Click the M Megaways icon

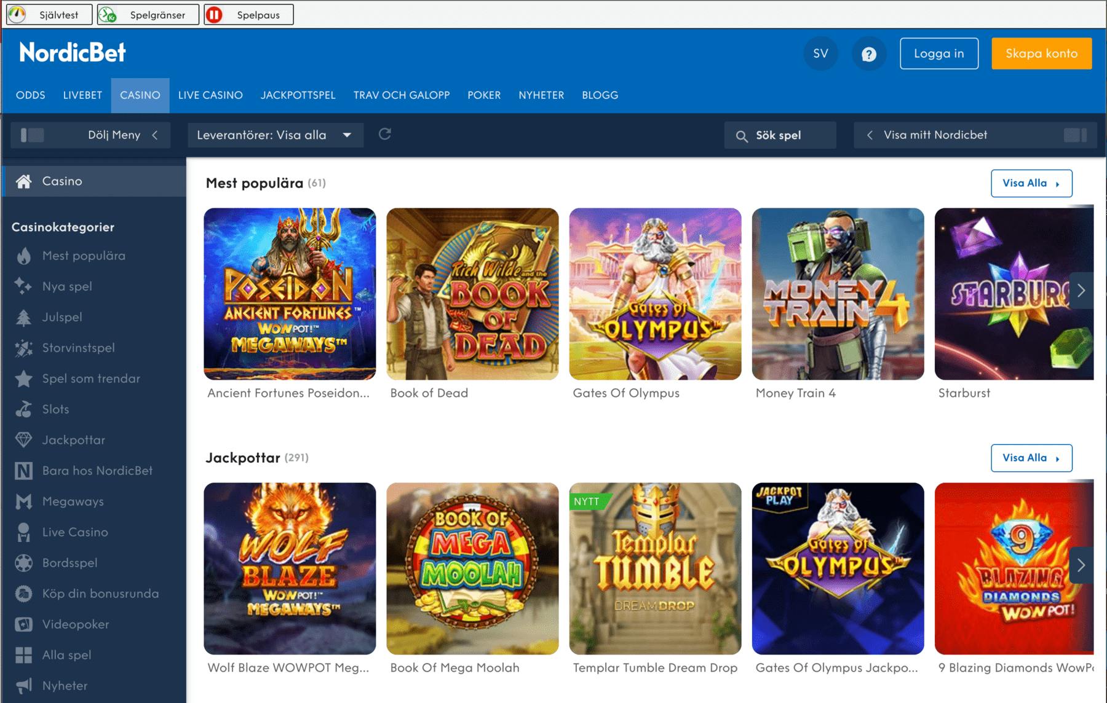tap(24, 501)
